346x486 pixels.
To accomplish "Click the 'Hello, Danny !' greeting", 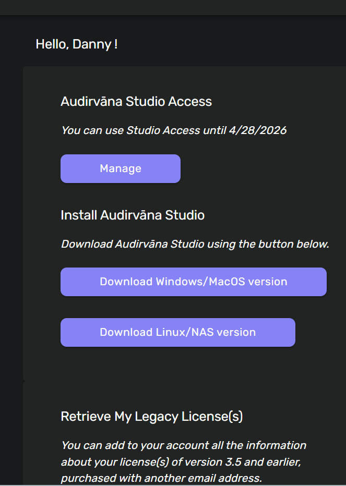I will 76,44.
